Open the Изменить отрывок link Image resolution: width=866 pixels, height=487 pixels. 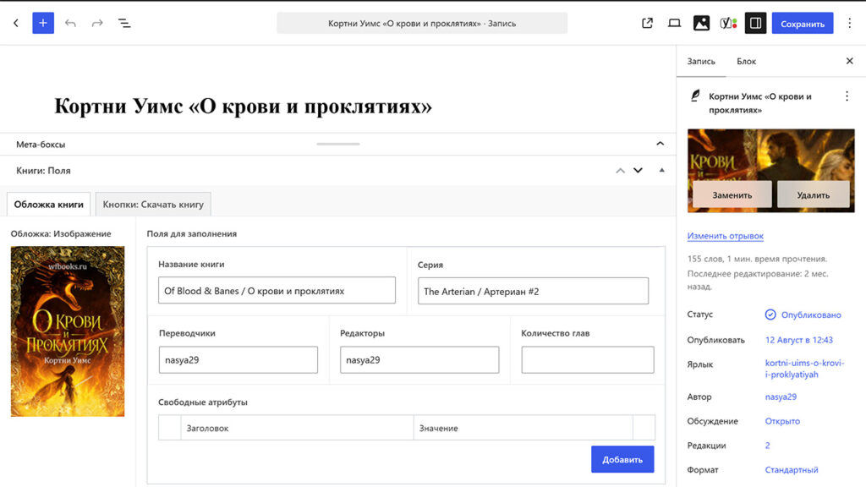tap(725, 236)
